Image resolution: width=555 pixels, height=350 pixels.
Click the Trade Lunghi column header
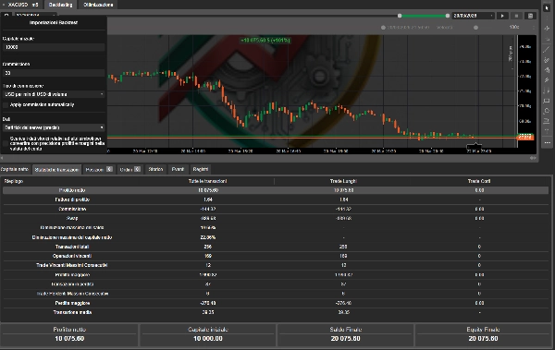343,181
